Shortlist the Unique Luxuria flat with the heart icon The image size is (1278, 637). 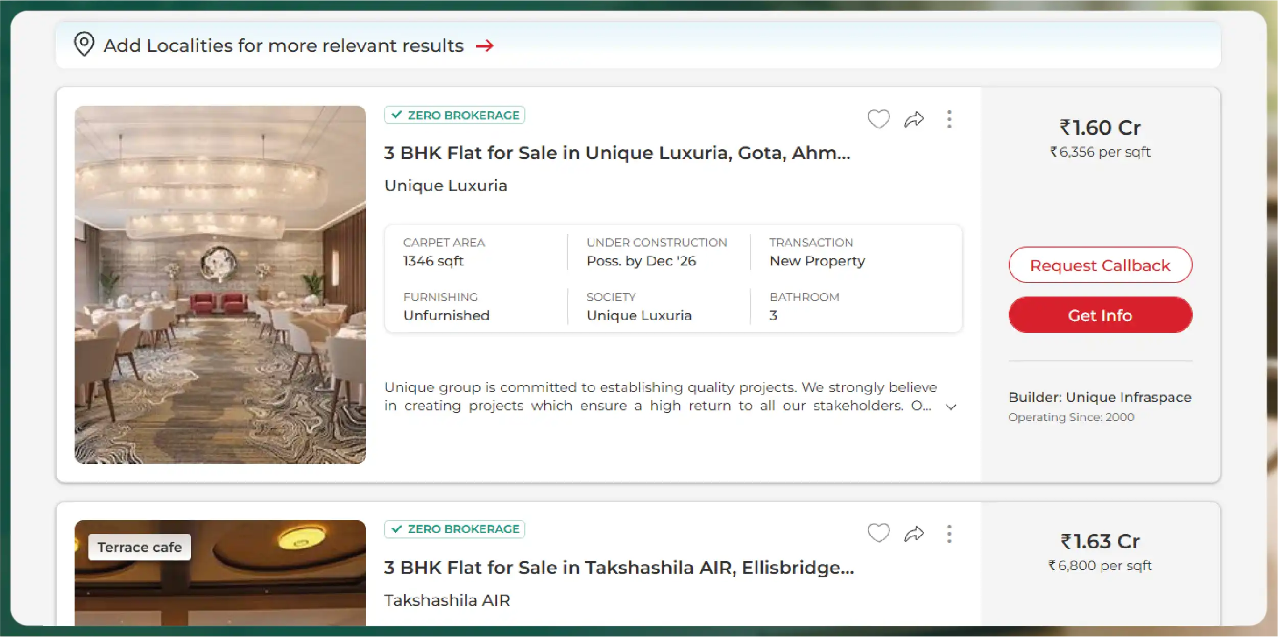click(878, 119)
